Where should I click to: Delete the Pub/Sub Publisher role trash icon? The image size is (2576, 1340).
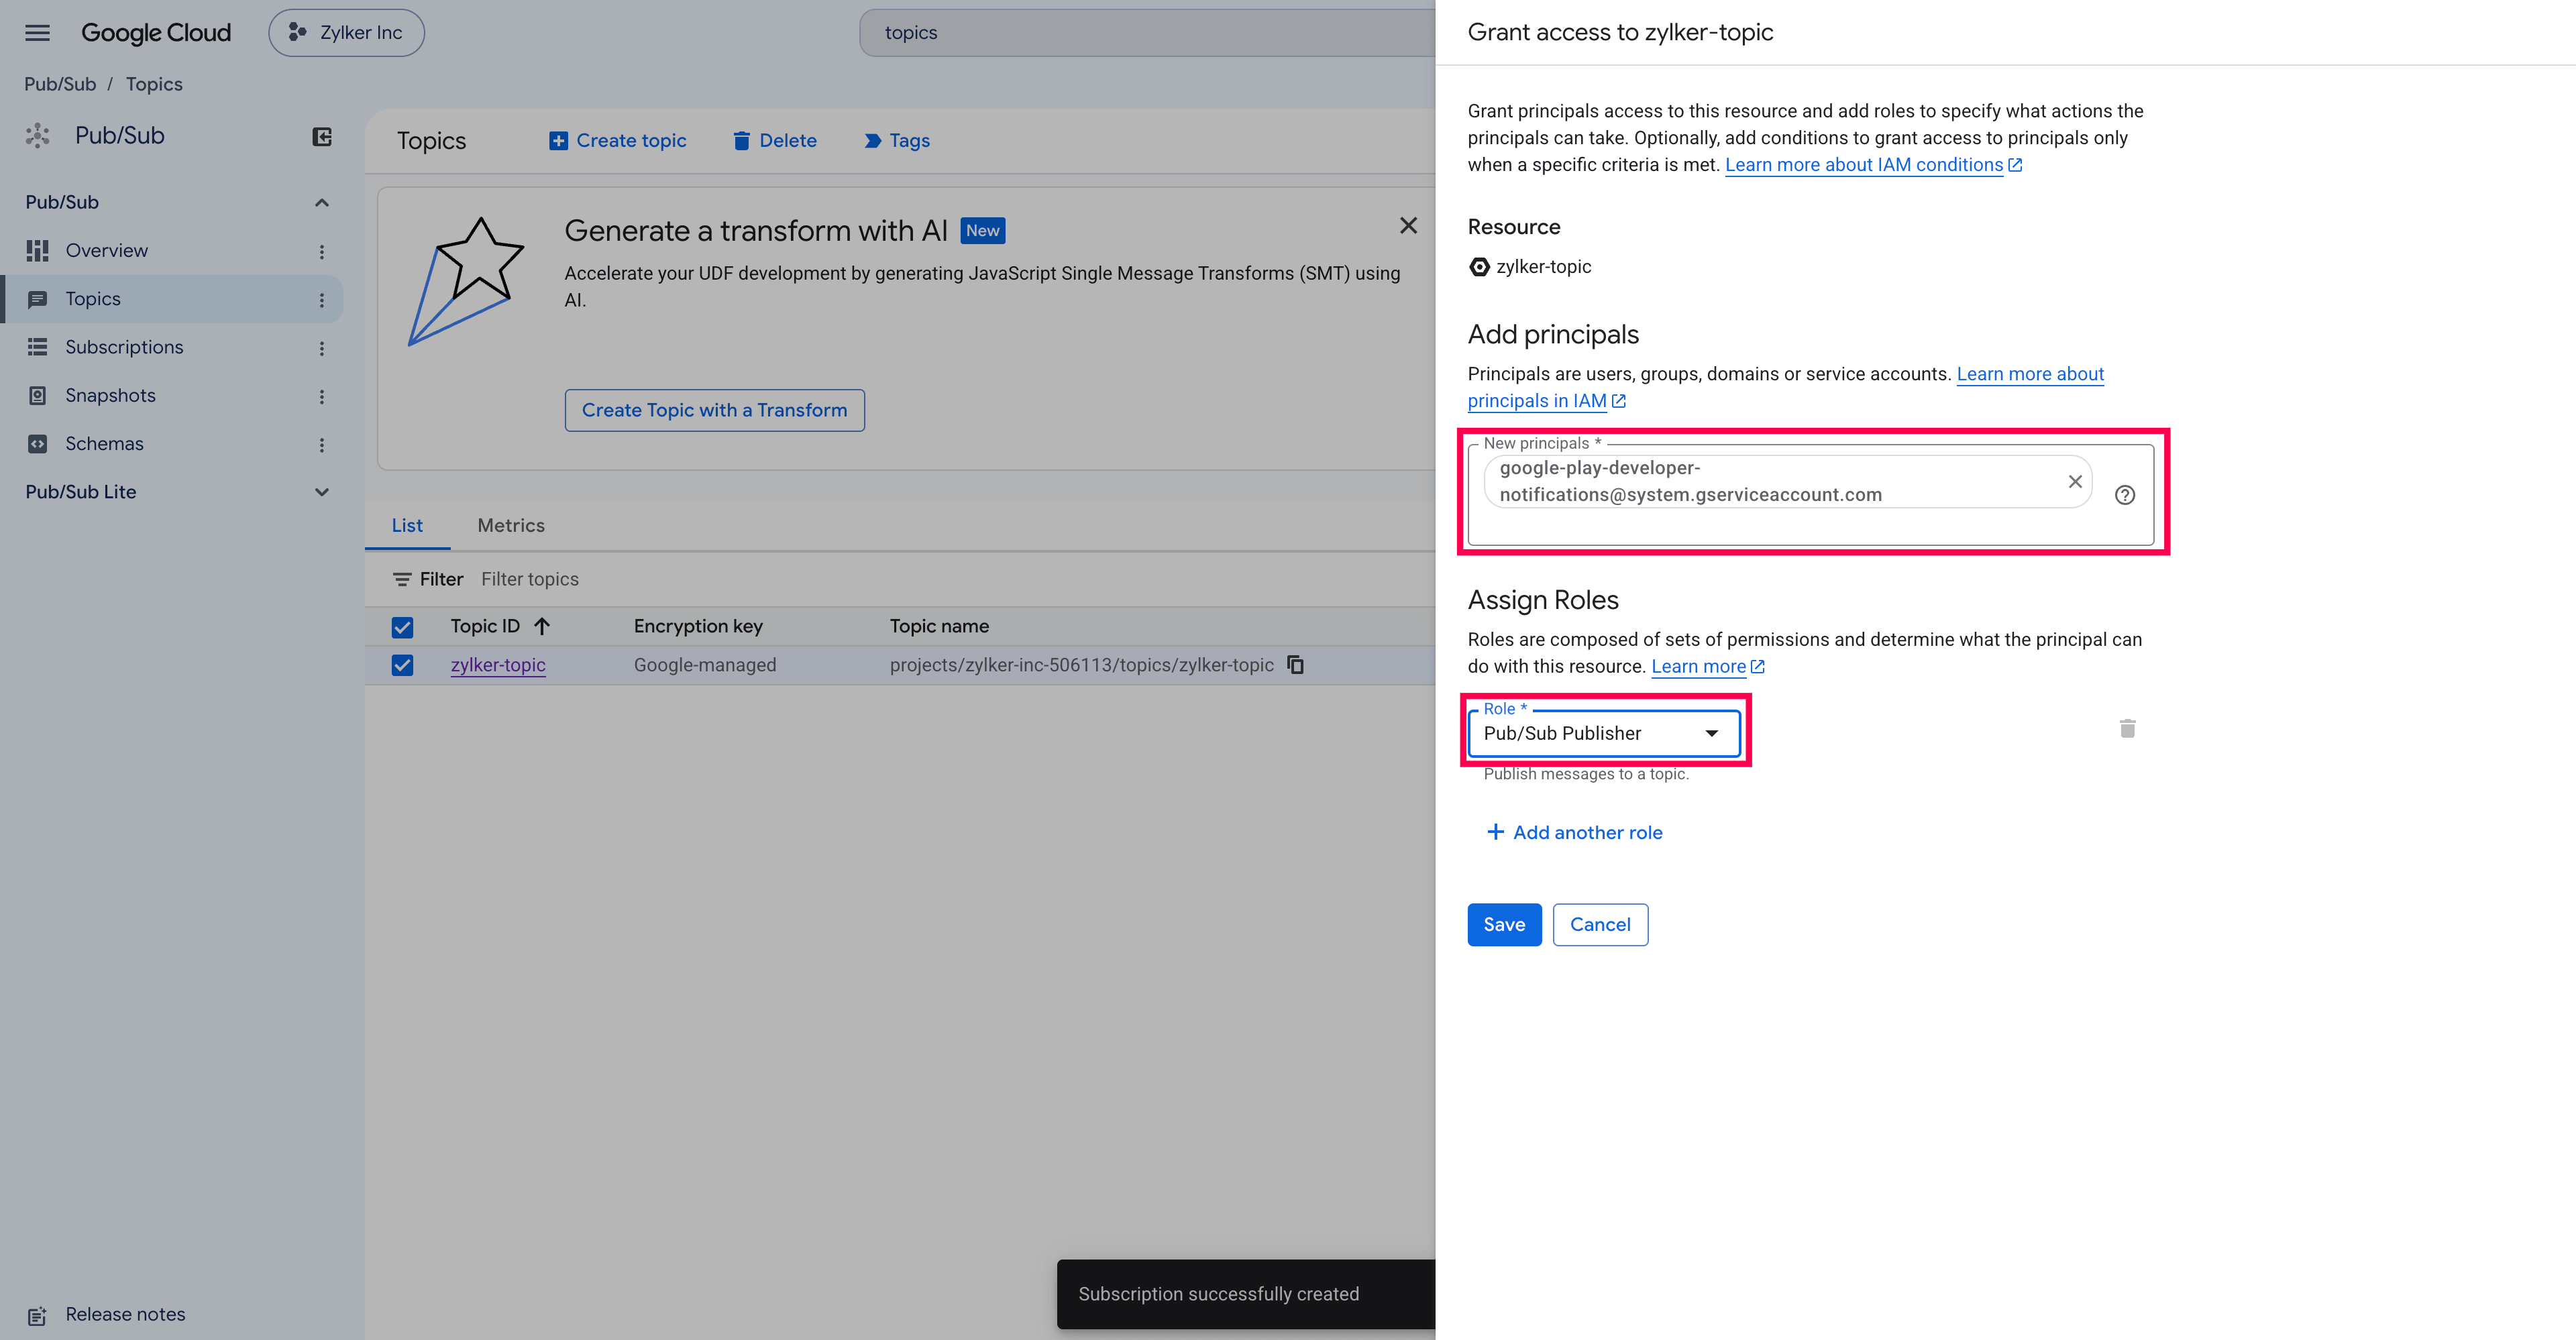click(2128, 729)
